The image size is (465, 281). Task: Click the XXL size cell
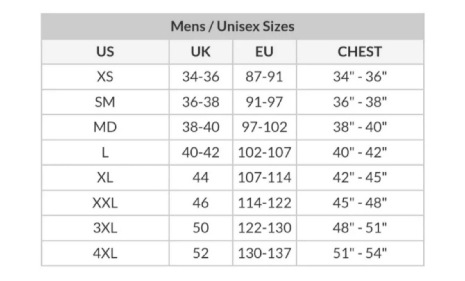coord(105,203)
